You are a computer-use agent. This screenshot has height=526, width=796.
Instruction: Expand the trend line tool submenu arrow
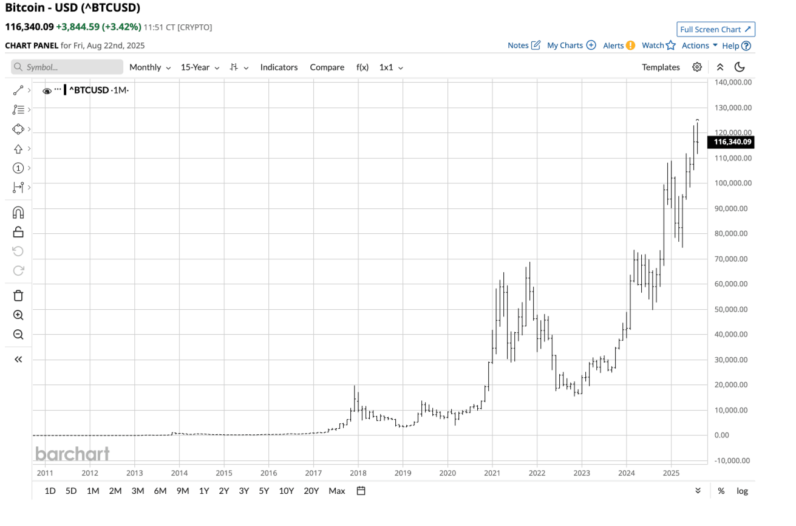click(29, 91)
